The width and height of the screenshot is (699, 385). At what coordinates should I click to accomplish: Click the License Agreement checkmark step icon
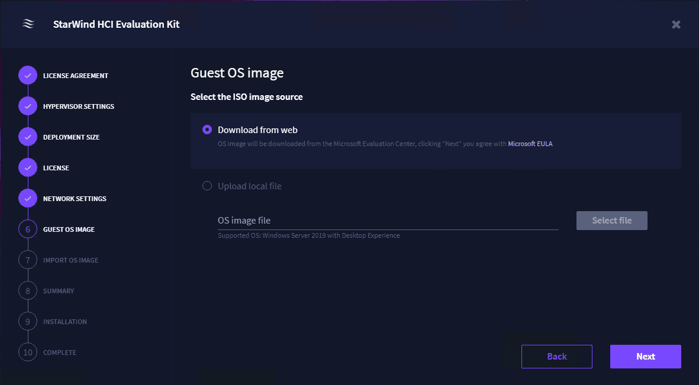coord(28,76)
